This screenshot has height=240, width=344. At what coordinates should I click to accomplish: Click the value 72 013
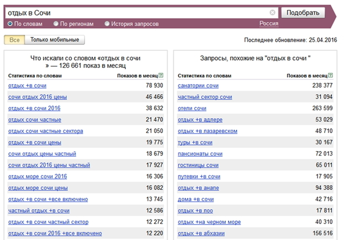324,153
